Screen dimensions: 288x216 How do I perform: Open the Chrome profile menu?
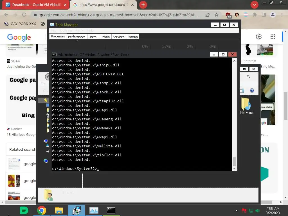(273, 15)
